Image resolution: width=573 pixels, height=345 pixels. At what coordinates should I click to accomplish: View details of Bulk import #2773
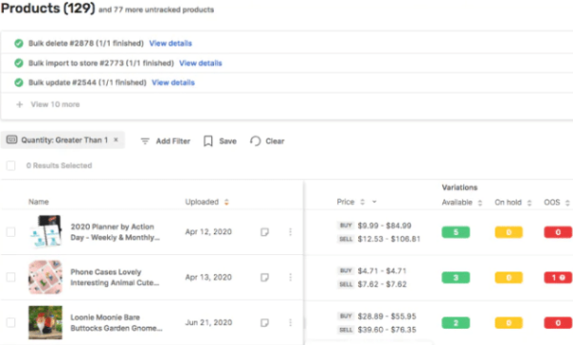(201, 63)
